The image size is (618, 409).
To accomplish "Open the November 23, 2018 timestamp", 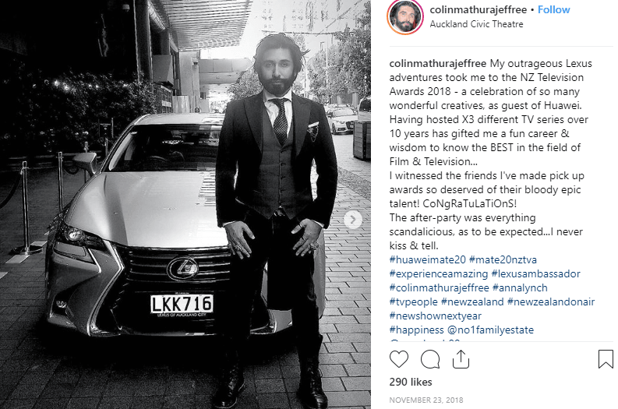I will (426, 400).
